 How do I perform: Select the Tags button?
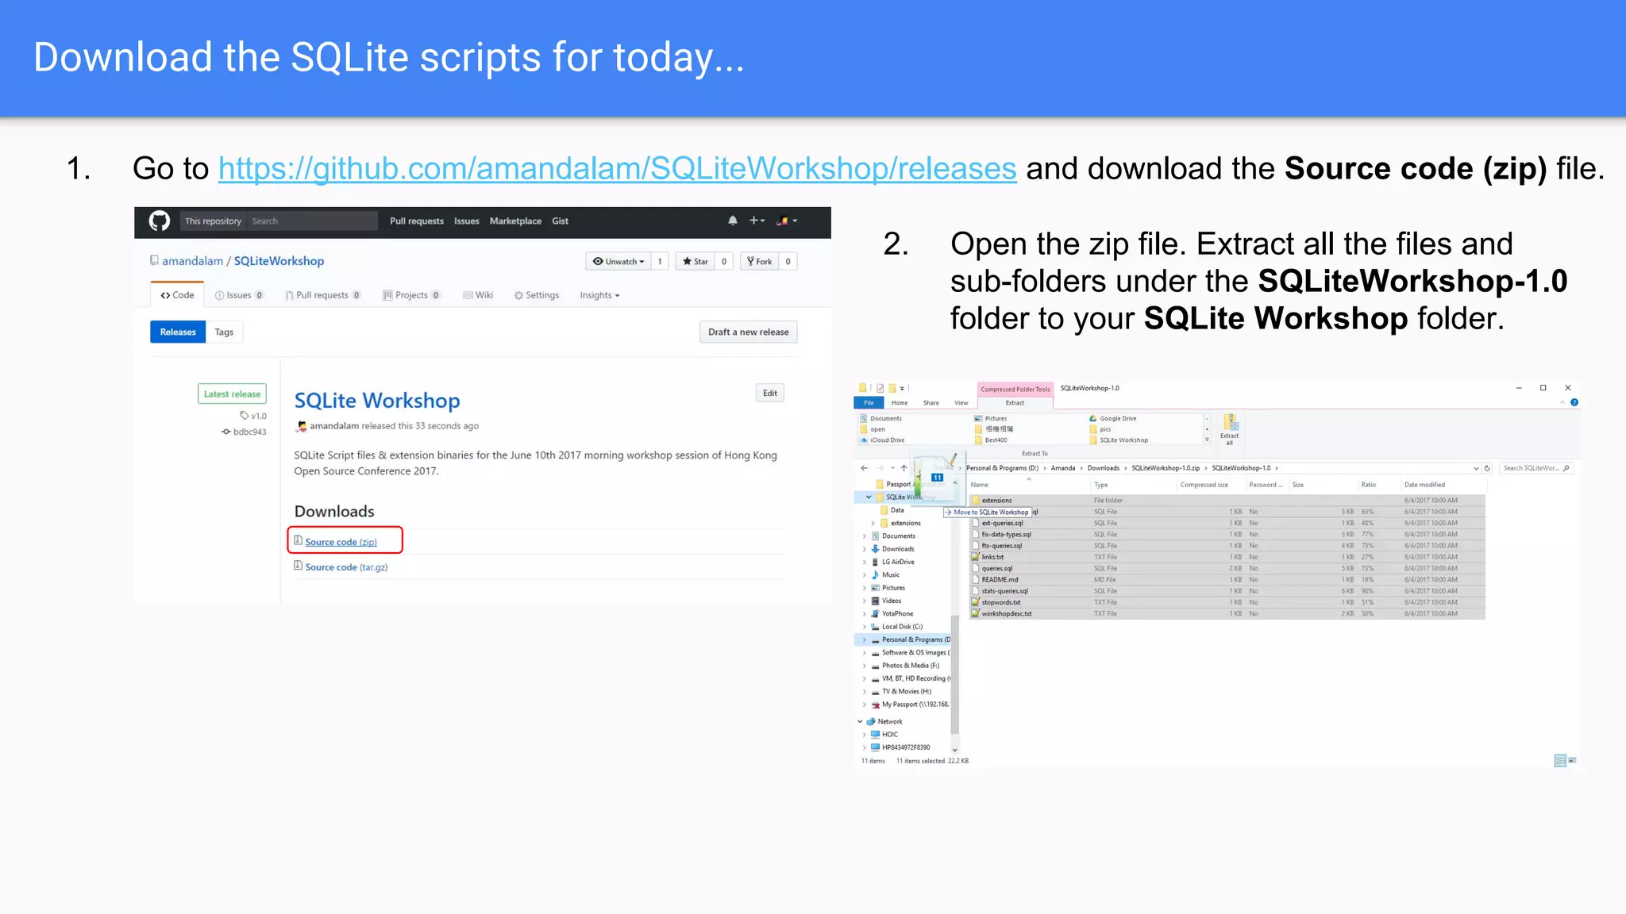click(x=224, y=332)
